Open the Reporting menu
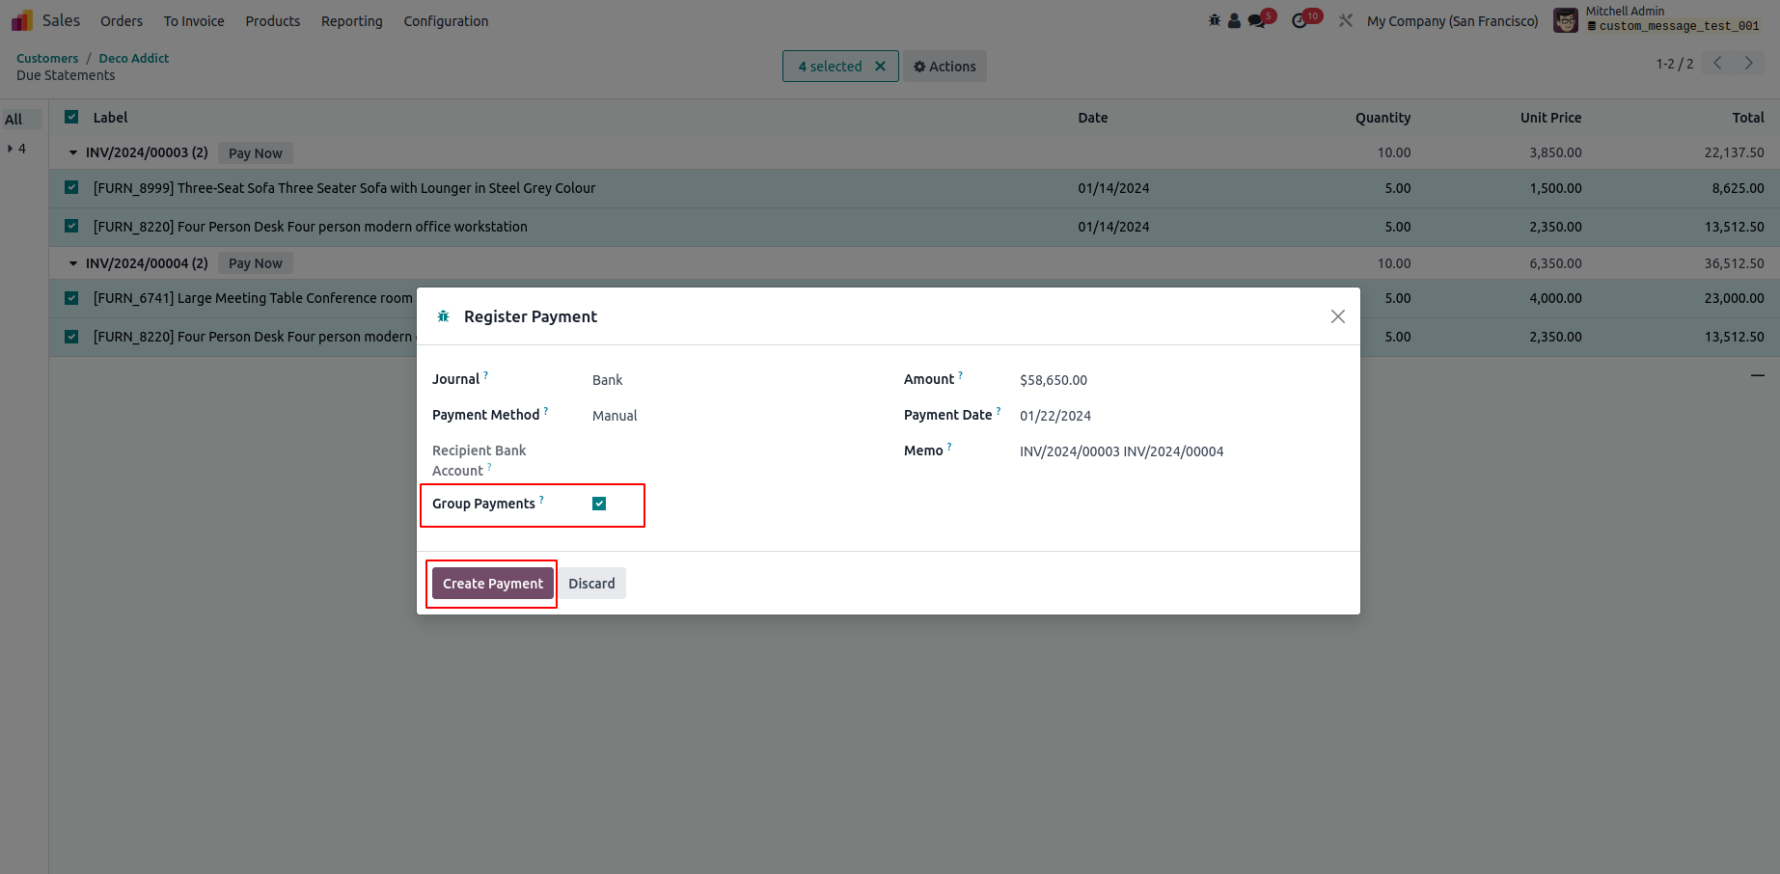This screenshot has width=1780, height=874. 351,21
